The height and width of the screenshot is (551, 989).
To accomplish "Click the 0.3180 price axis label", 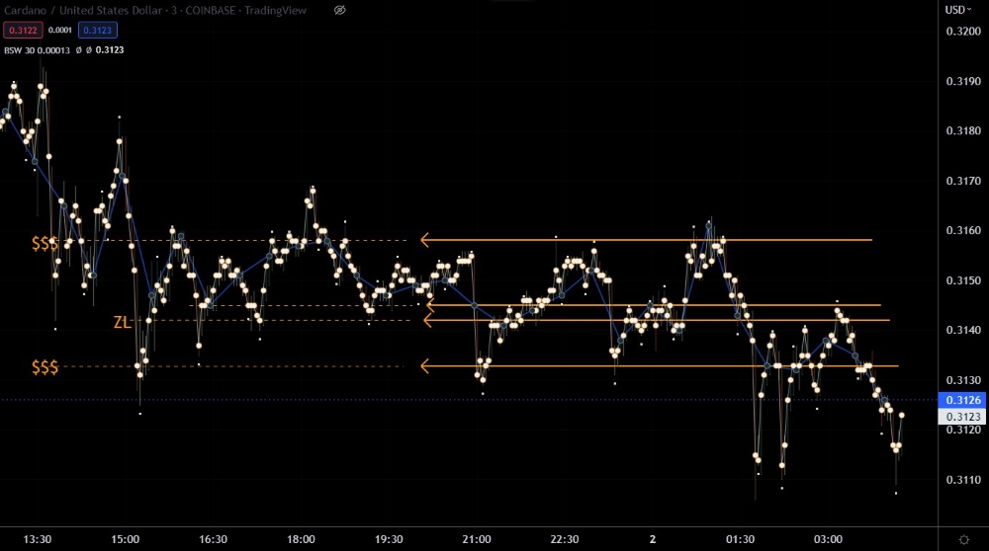I will coord(963,131).
